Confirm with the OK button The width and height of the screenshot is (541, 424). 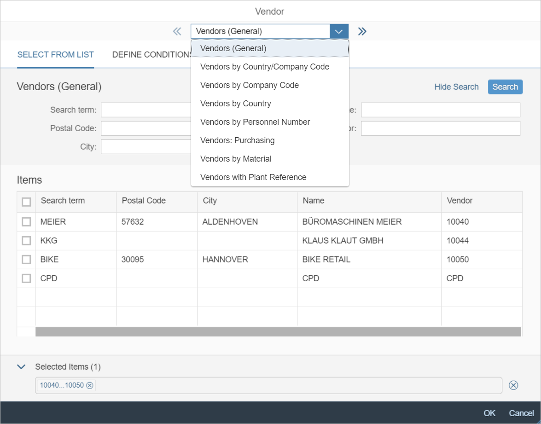pyautogui.click(x=489, y=413)
